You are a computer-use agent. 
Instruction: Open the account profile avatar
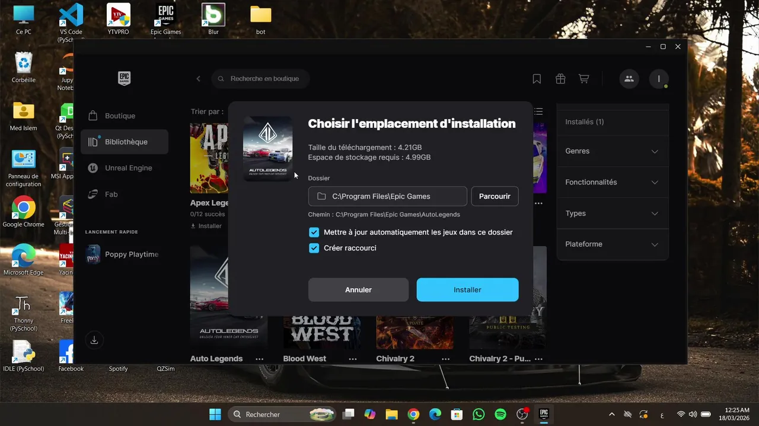click(659, 79)
